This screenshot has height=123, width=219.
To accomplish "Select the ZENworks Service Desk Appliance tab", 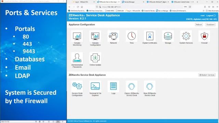I will pos(108,2).
